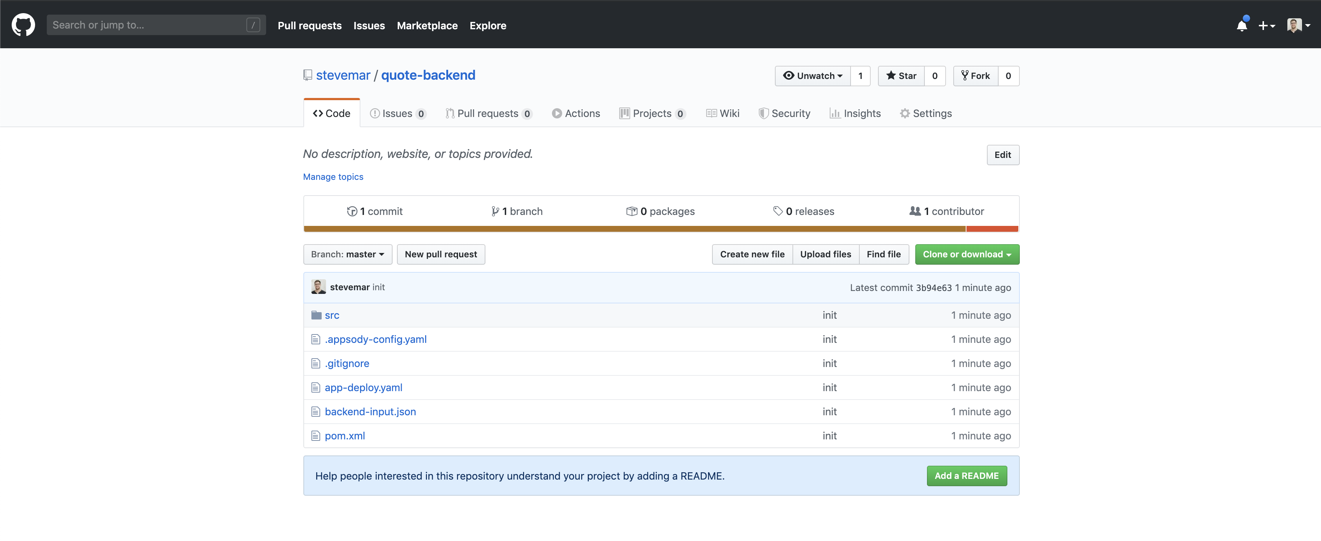
Task: Click file icon beside .appsody-config.yaml
Action: (315, 339)
